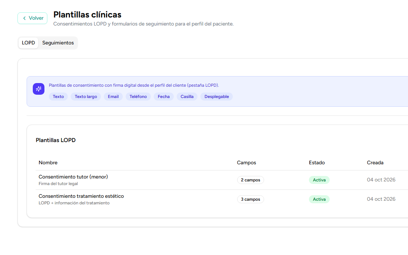The image size is (408, 255).
Task: Select the LOPD tab
Action: pyautogui.click(x=28, y=43)
